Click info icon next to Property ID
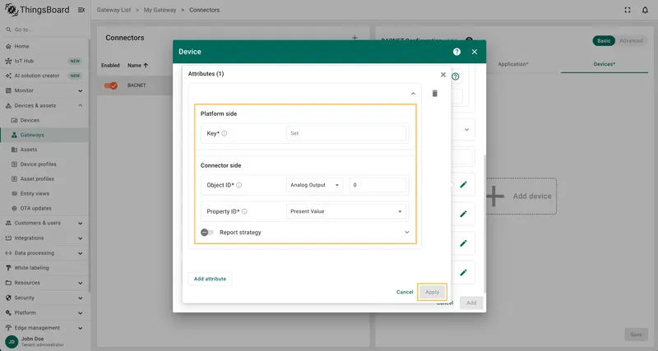 244,211
